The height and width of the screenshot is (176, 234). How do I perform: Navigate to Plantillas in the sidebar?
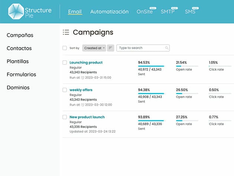coord(17,61)
